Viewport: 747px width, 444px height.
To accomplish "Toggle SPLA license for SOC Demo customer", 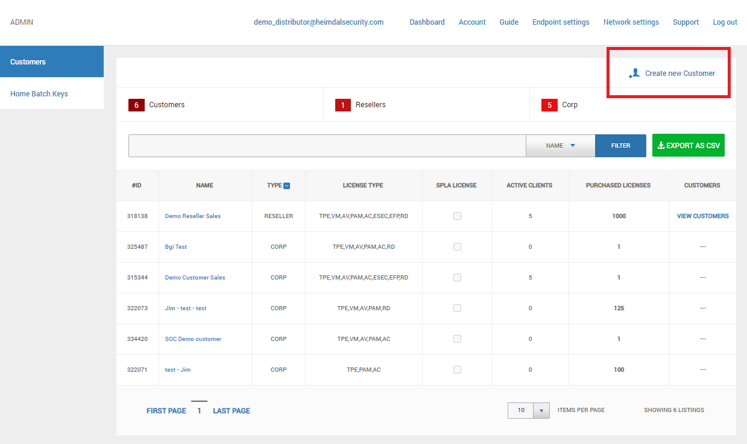I will (x=457, y=339).
